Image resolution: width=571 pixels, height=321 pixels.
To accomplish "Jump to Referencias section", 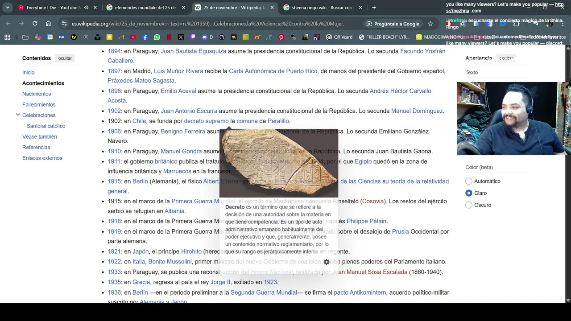I will click(36, 147).
